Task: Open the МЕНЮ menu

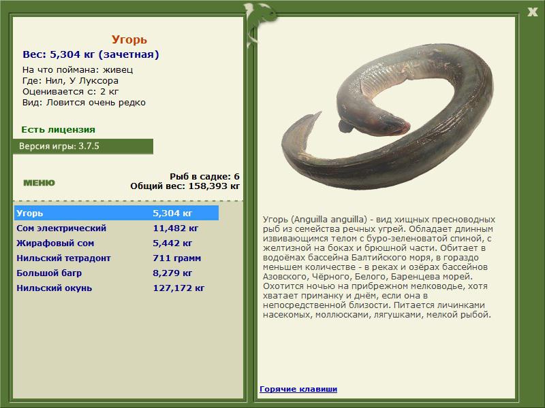Action: [39, 183]
